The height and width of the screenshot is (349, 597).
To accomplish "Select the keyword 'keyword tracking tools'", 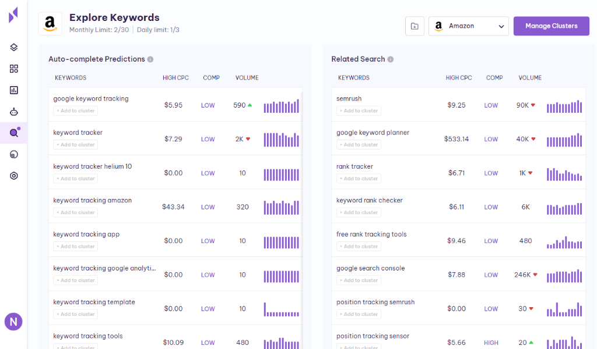I will [x=88, y=336].
